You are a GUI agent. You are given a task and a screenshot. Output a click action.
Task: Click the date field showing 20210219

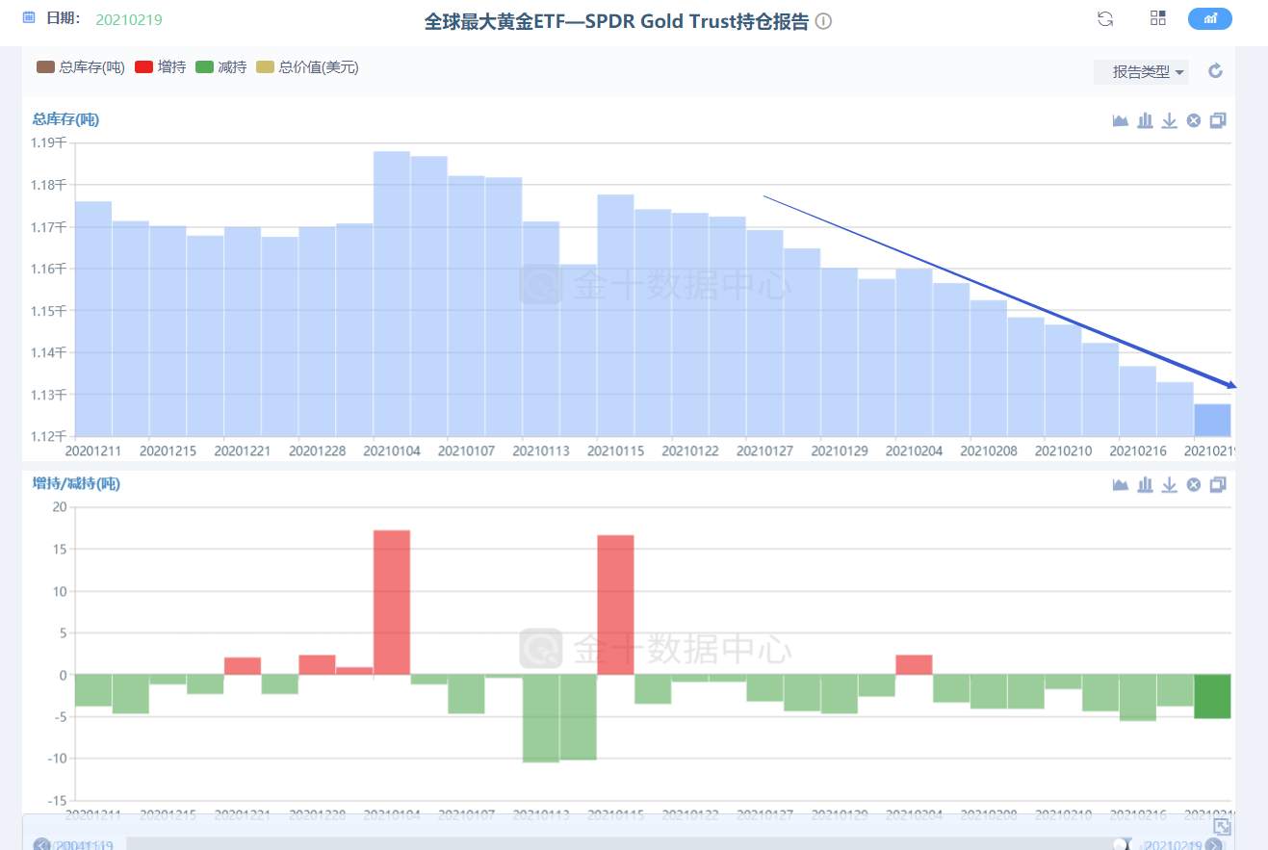point(129,19)
